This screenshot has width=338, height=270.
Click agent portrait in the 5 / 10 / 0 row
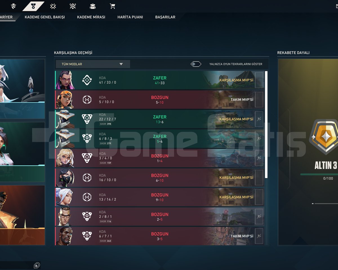coord(65,100)
